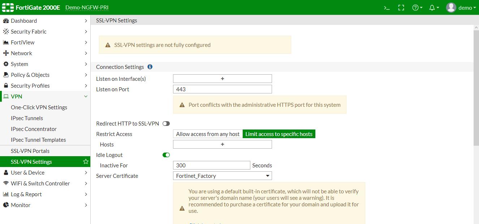Expand the Network menu chevron

(86, 53)
